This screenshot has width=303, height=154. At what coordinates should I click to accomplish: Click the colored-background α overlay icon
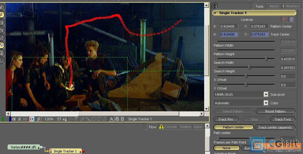[32, 119]
